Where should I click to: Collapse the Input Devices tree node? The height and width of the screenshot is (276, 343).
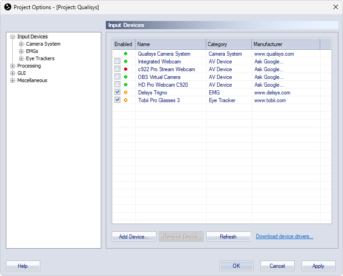(x=13, y=37)
